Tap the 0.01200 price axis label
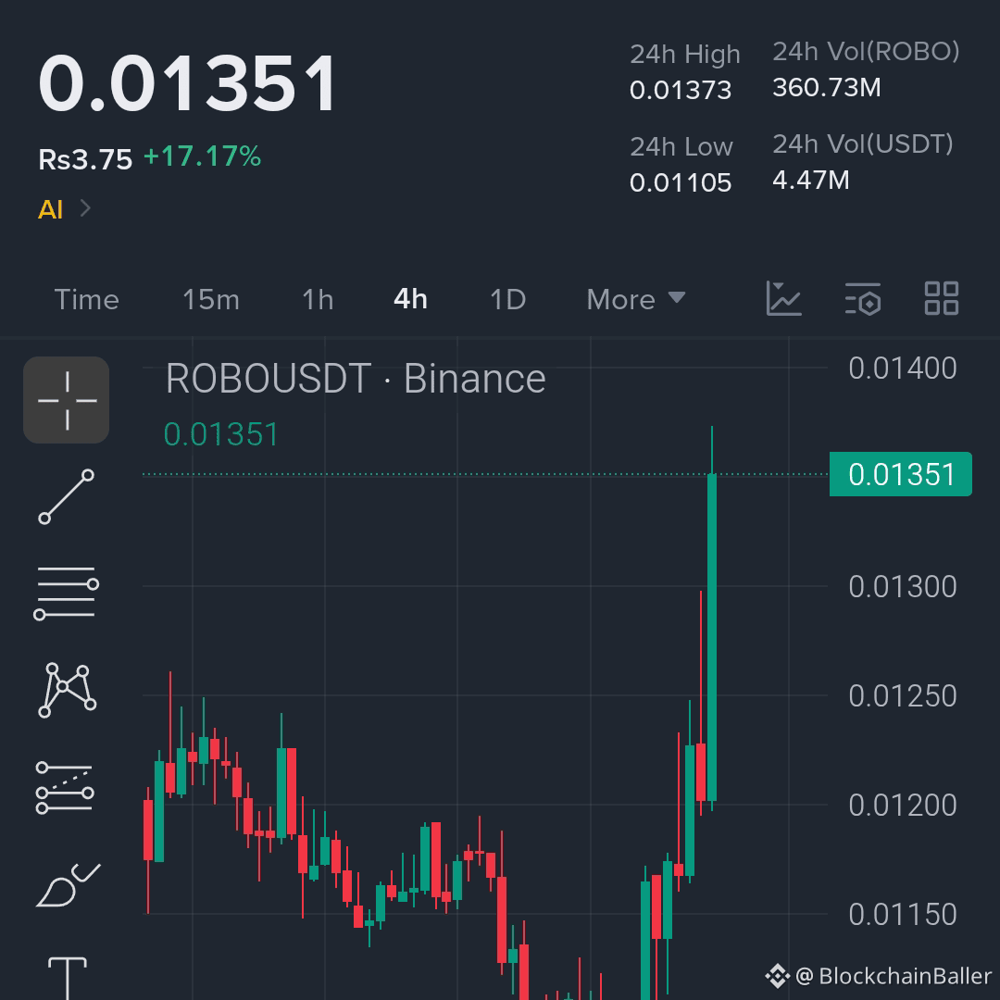 click(903, 806)
